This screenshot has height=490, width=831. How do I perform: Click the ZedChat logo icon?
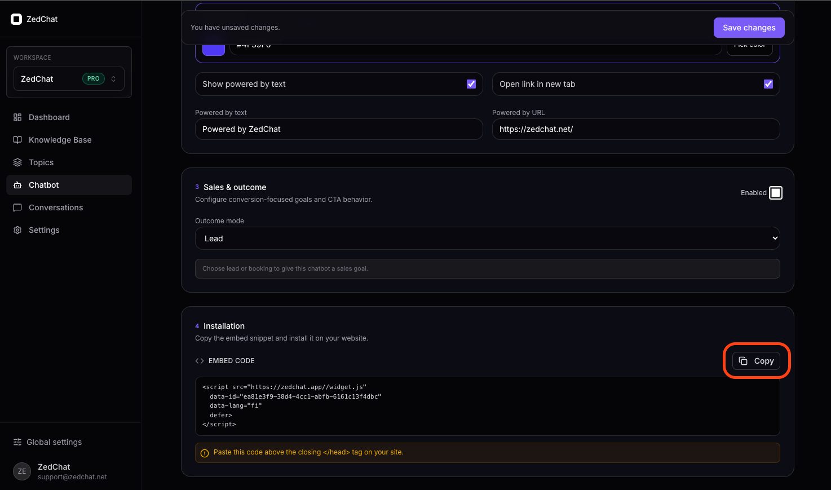[16, 19]
